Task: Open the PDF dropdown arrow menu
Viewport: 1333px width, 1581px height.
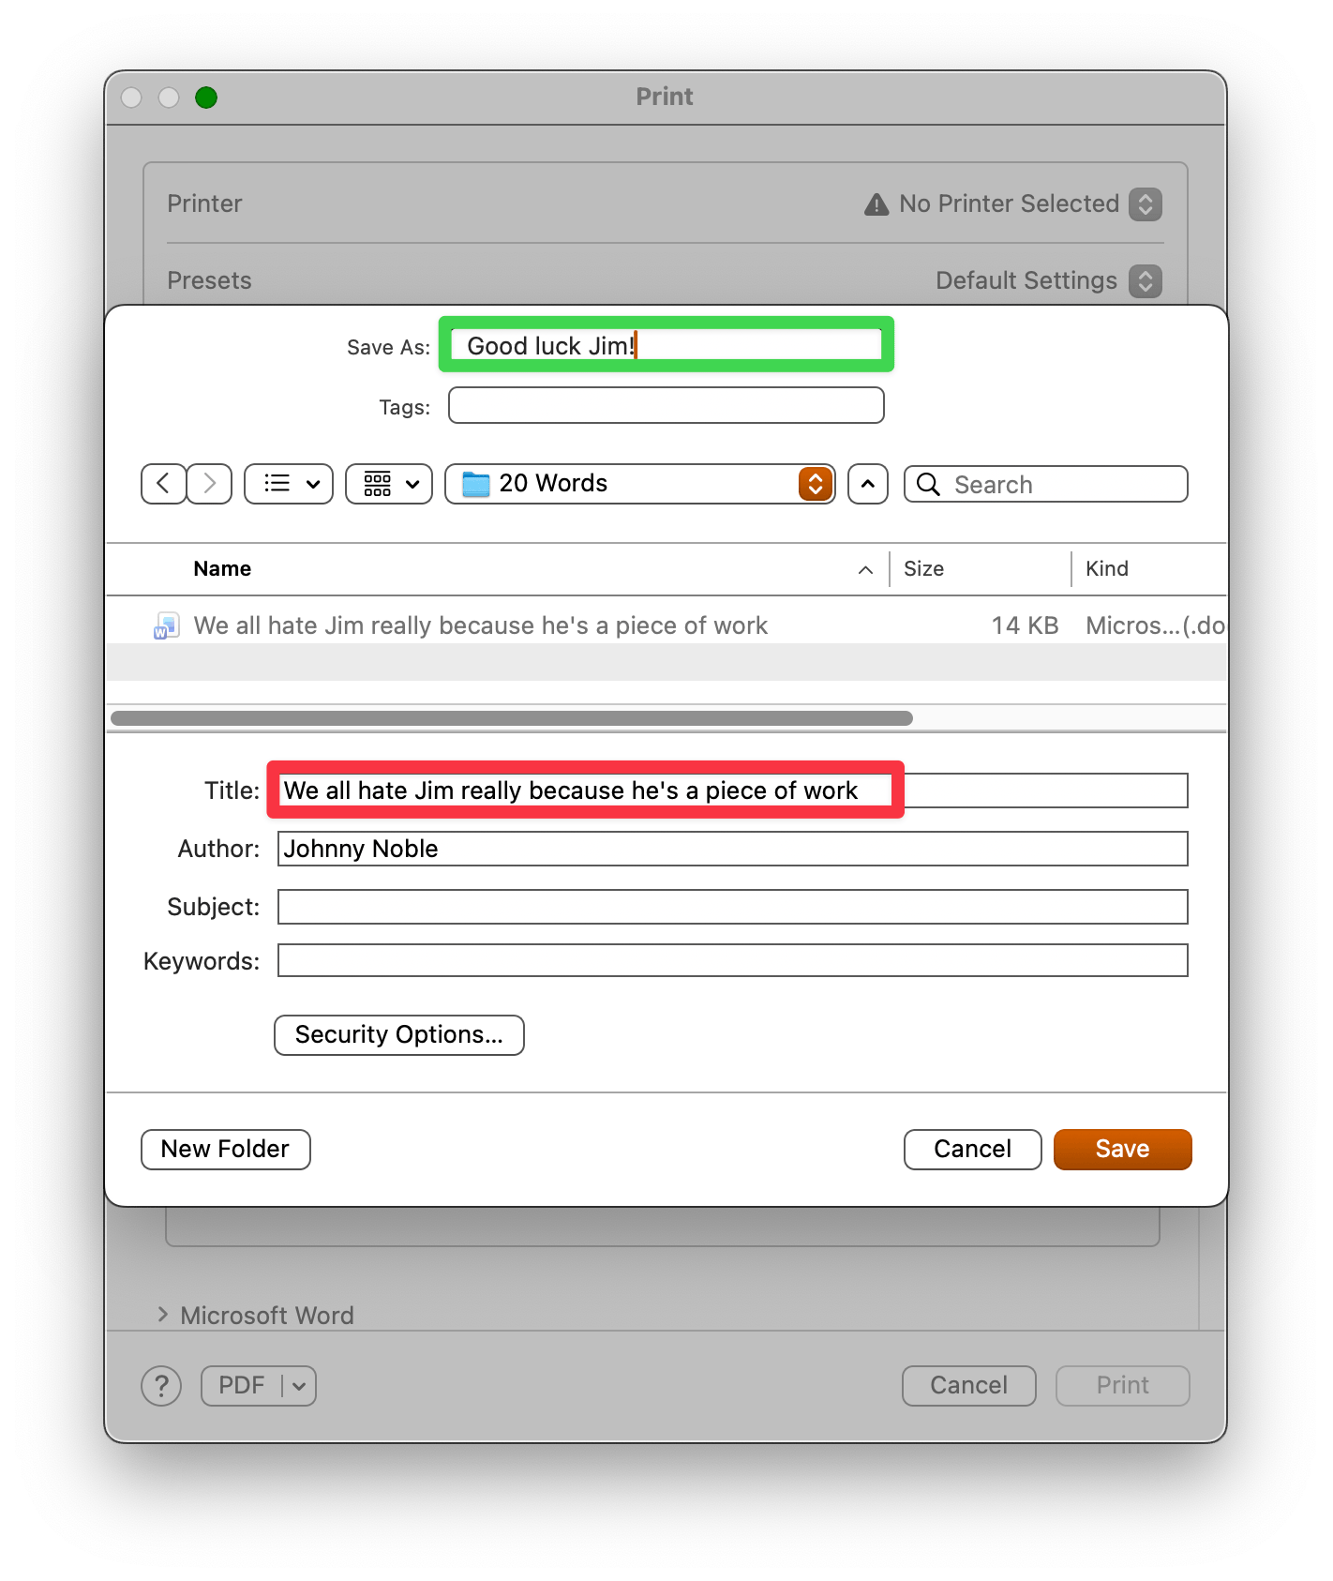Action: 299,1386
